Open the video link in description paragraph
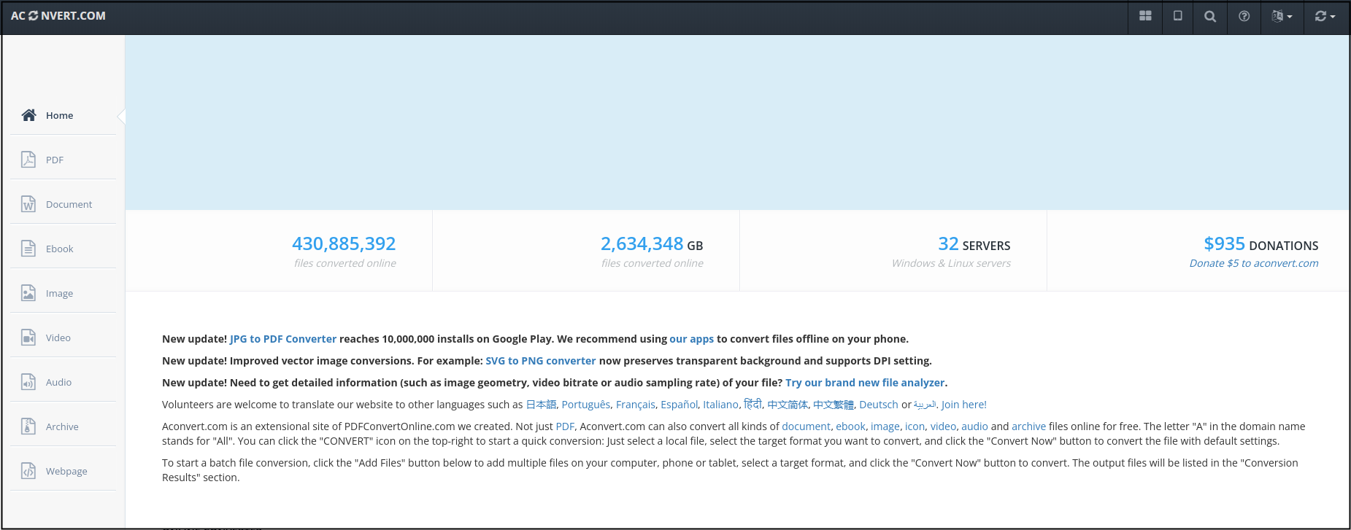The width and height of the screenshot is (1351, 530). [x=943, y=426]
